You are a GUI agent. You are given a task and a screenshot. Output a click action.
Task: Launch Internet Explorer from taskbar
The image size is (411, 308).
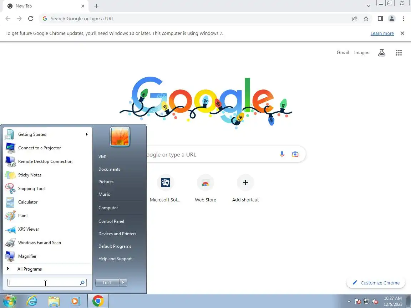point(32,301)
